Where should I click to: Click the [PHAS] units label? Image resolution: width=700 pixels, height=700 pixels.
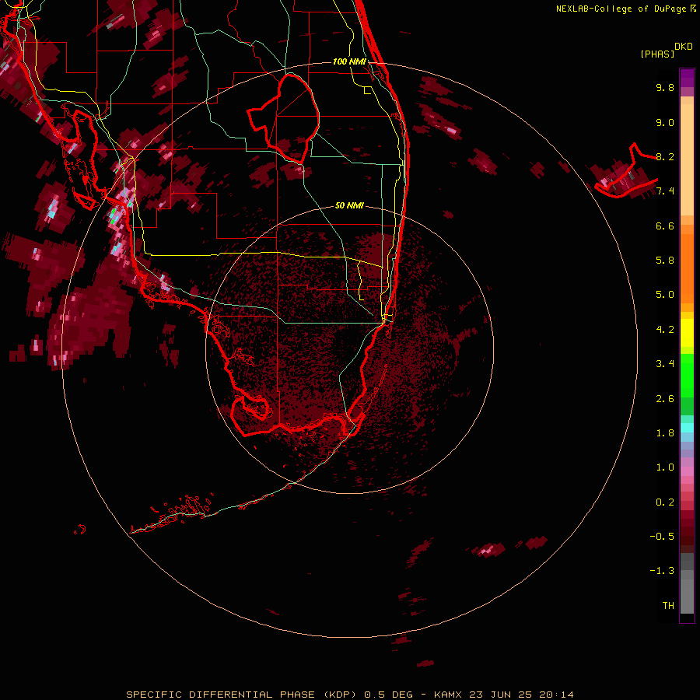[657, 54]
